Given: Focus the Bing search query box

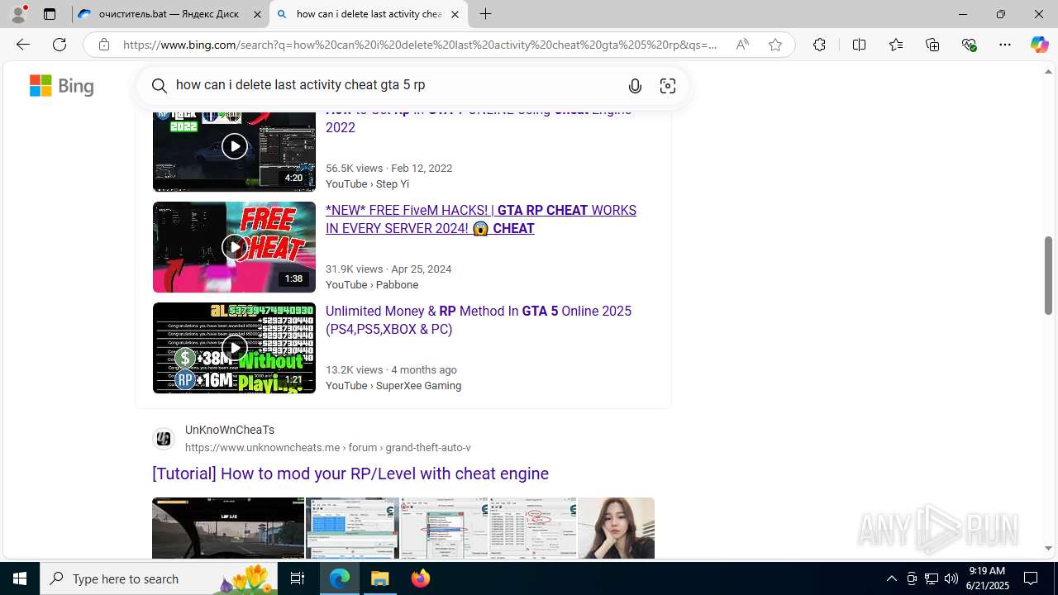Looking at the screenshot, I should click(393, 85).
